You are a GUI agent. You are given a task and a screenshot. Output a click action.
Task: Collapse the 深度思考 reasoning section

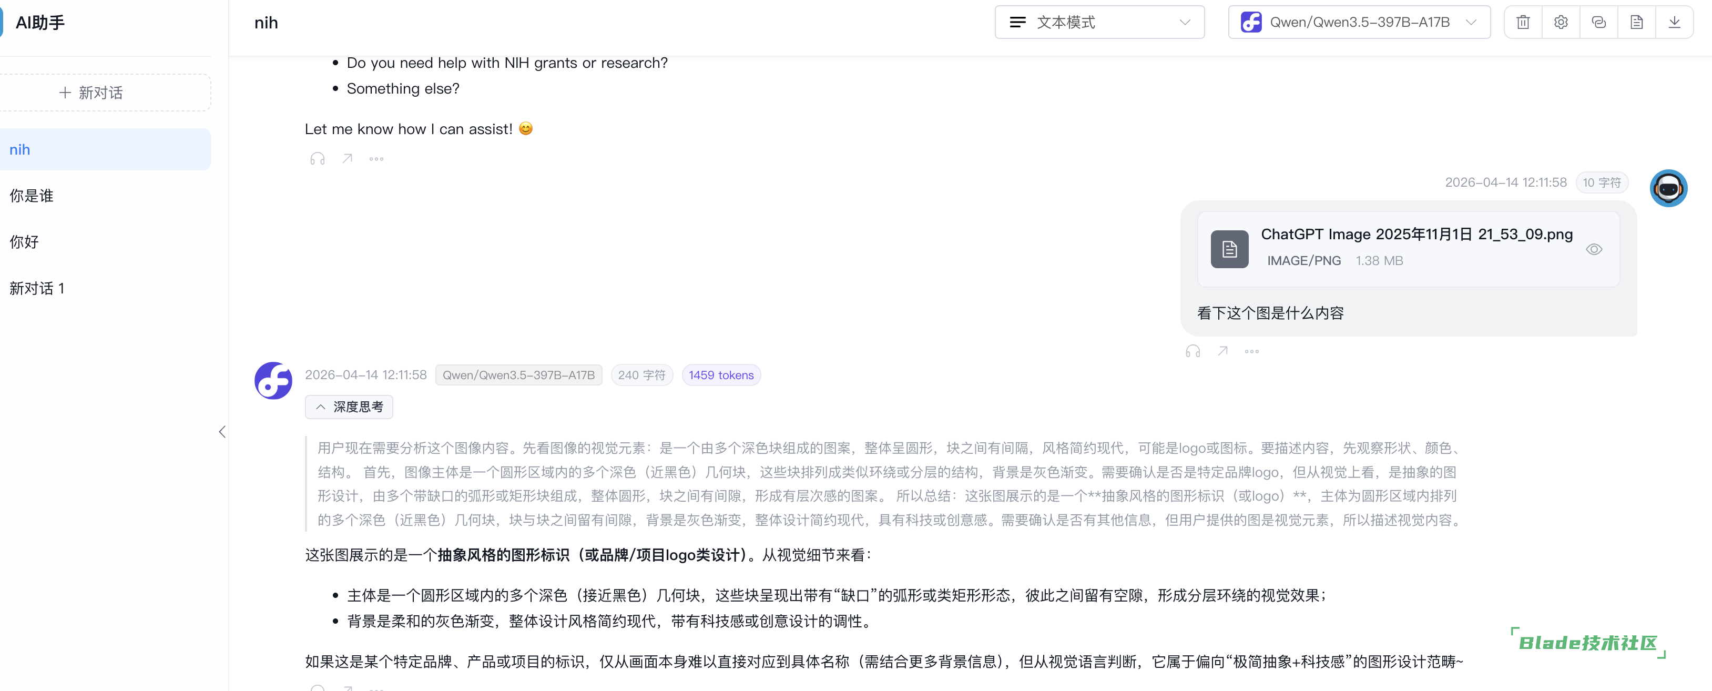pos(348,407)
